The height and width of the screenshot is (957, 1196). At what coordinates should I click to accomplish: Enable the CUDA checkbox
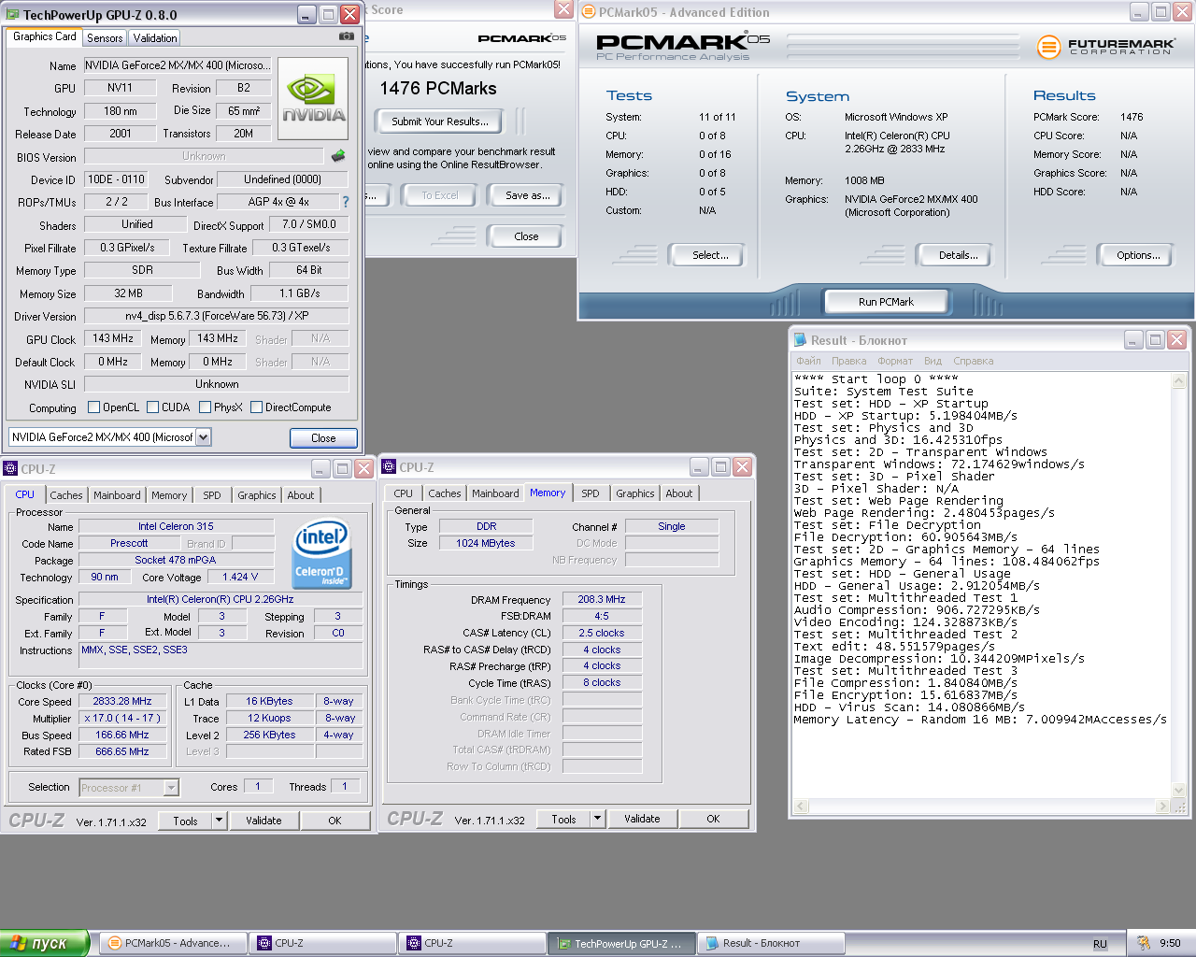pyautogui.click(x=152, y=407)
